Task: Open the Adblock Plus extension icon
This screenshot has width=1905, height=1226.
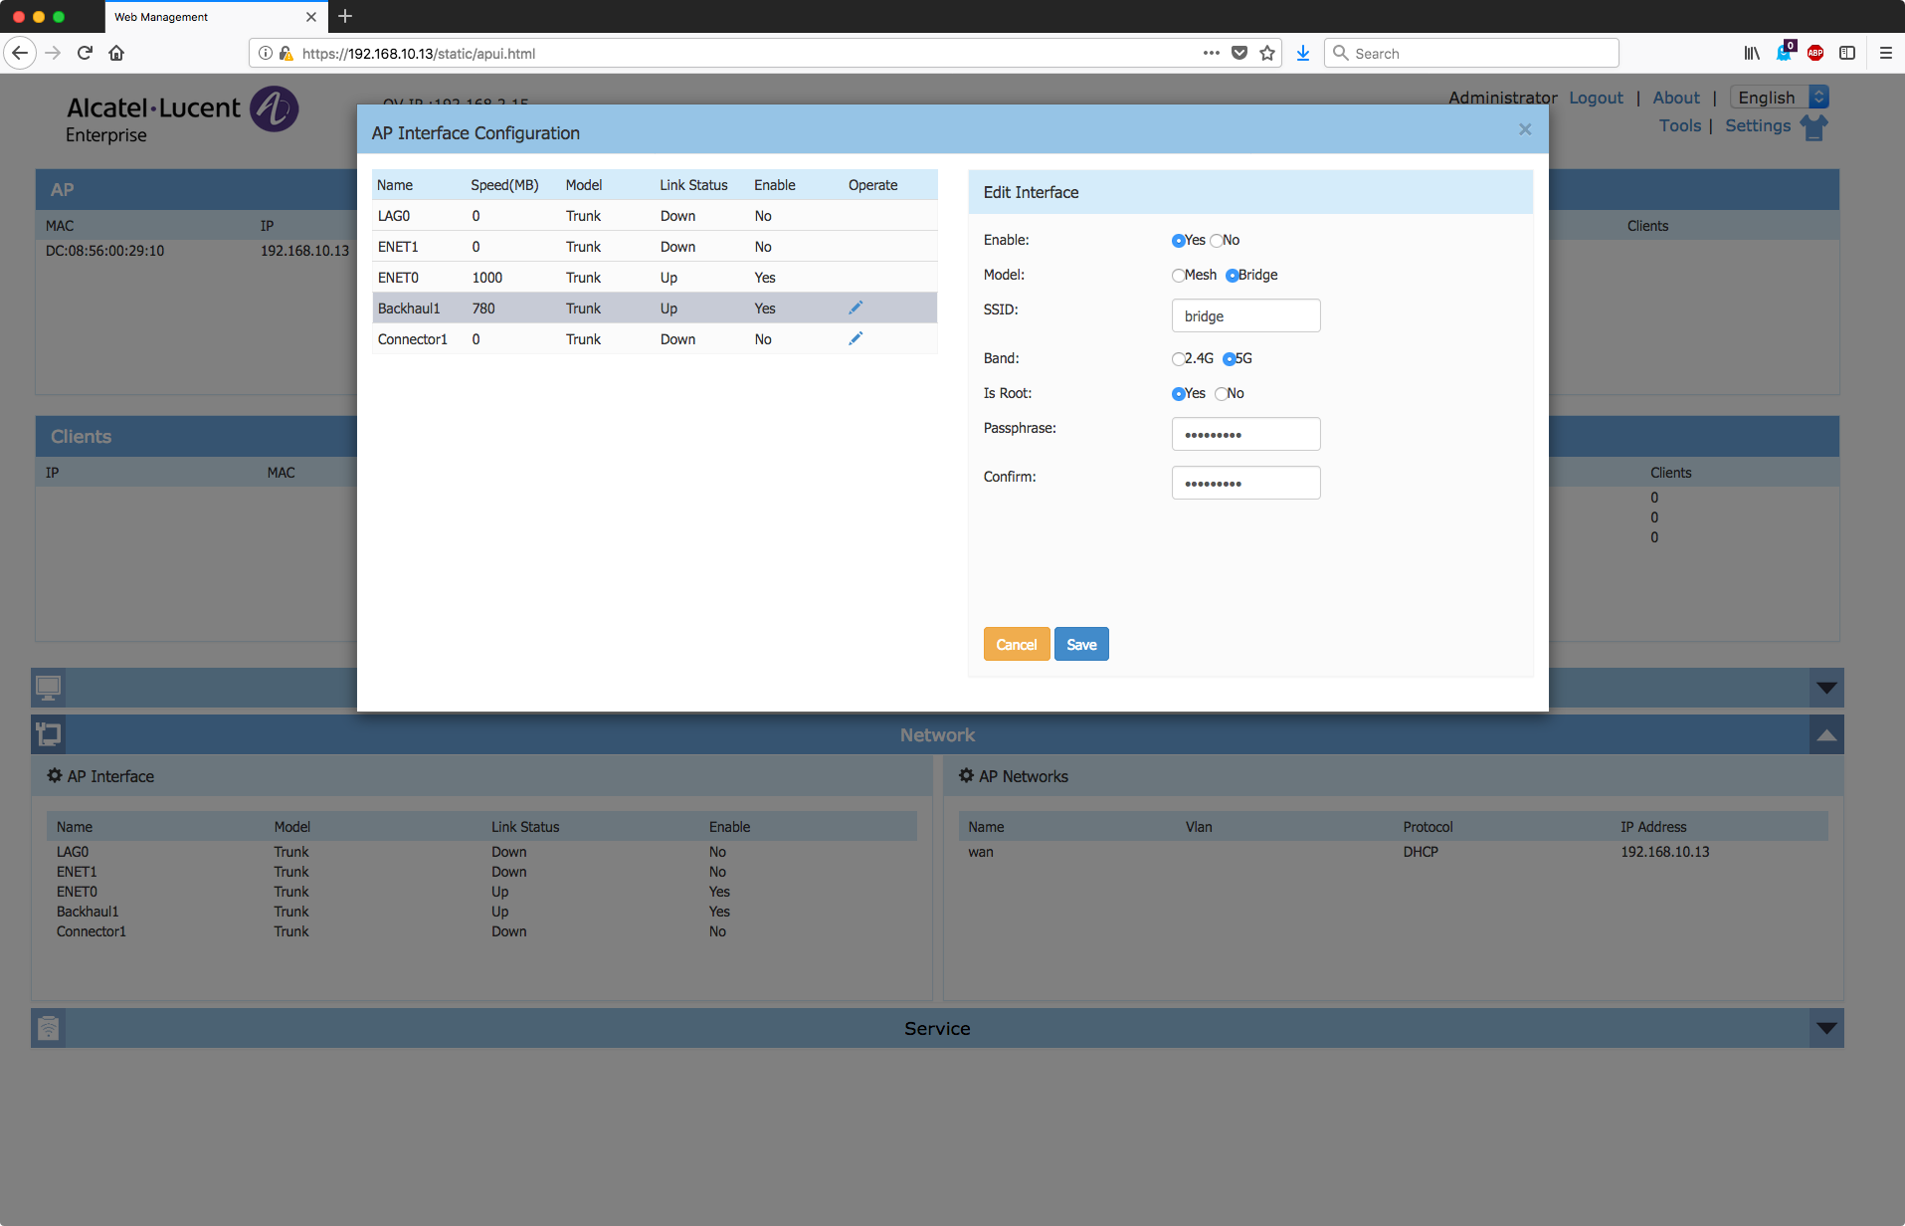Action: tap(1814, 54)
